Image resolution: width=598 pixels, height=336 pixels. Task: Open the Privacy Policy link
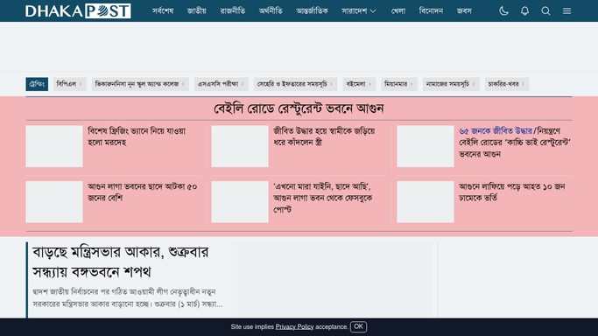point(294,327)
